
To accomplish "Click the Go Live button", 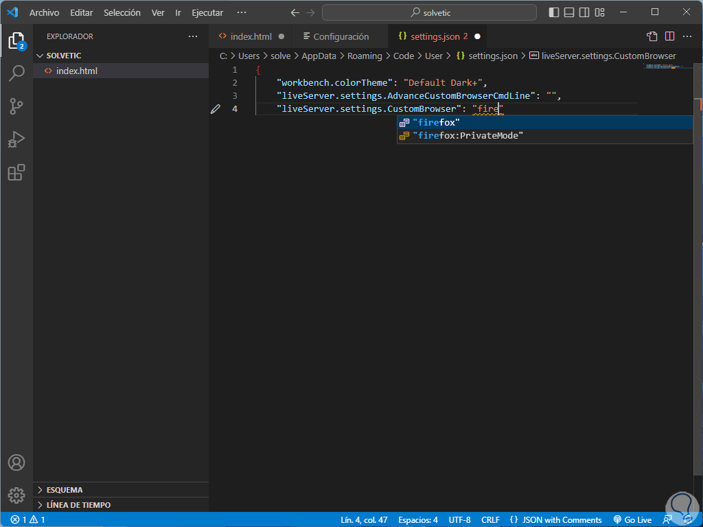I will 632,520.
